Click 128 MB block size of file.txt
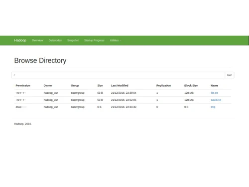Screen dimensions: 249x187 [189, 93]
